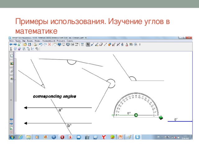Open the Gallery sidebar tab

pyautogui.click(x=12, y=63)
